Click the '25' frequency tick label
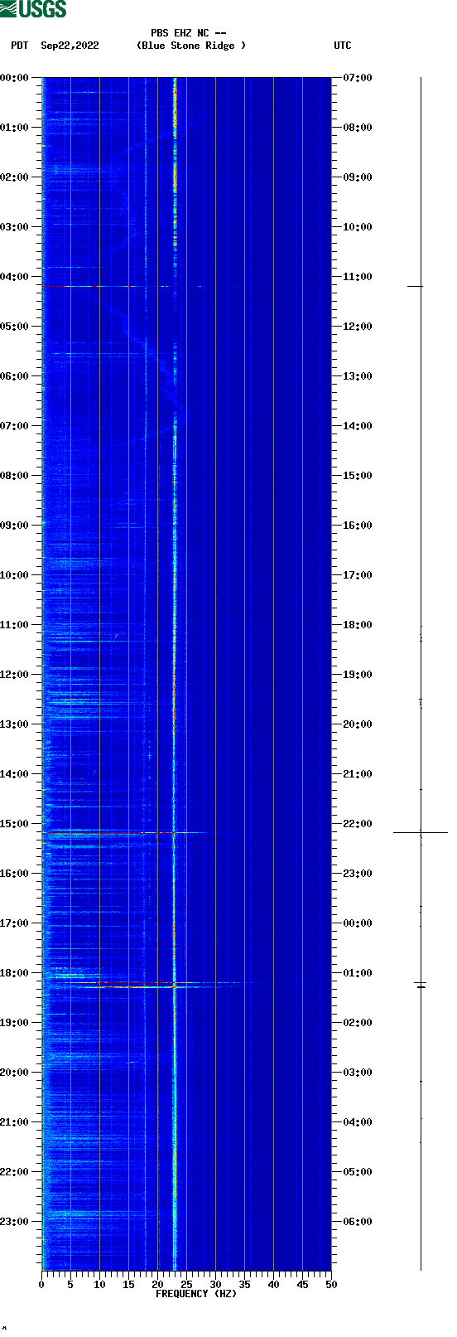The height and width of the screenshot is (1337, 457). [x=186, y=1285]
